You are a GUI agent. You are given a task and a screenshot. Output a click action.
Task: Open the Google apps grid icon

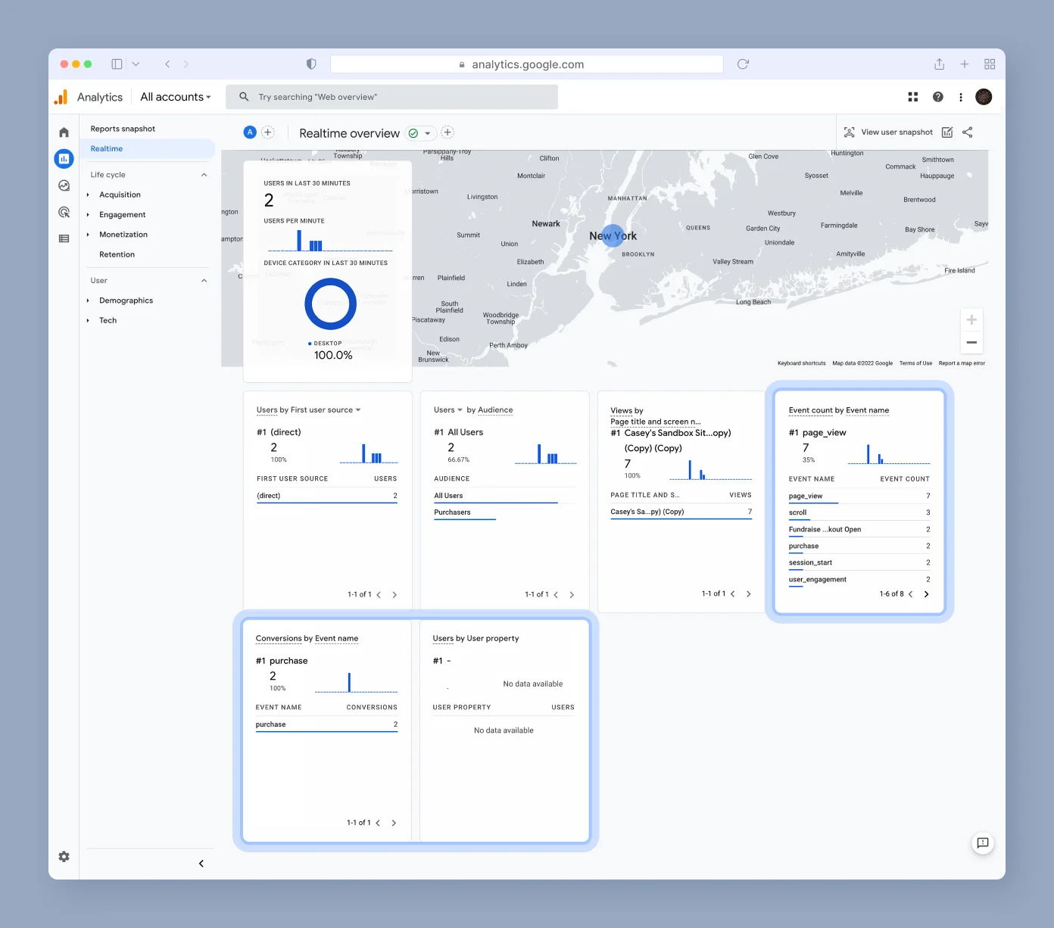[912, 97]
